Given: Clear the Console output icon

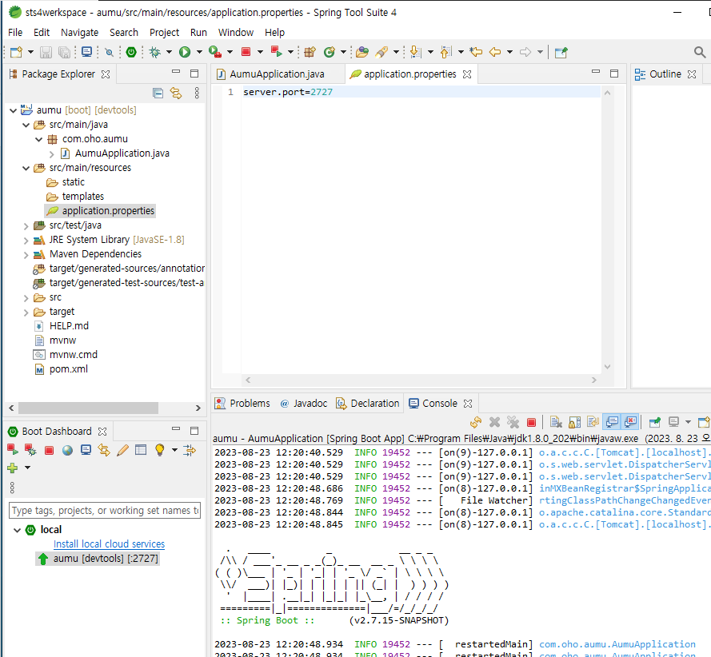Looking at the screenshot, I should point(556,422).
